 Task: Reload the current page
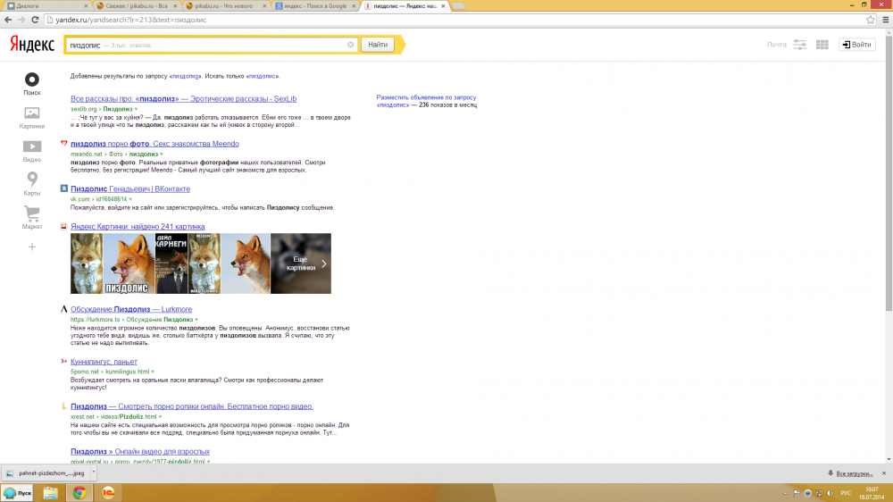pos(35,20)
